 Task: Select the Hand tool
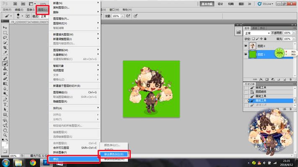point(5,130)
